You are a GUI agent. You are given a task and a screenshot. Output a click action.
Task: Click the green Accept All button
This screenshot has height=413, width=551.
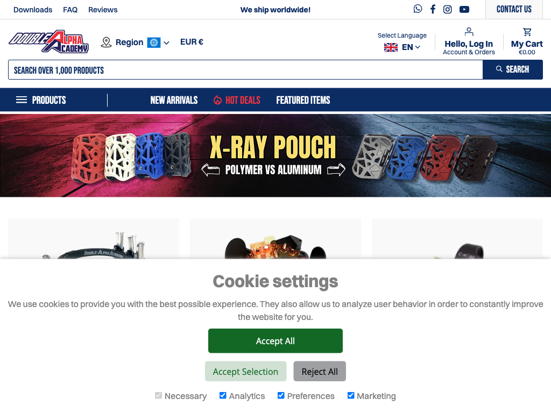pos(275,340)
